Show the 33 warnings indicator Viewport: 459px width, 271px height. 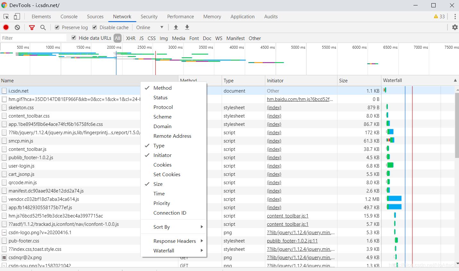(x=439, y=17)
